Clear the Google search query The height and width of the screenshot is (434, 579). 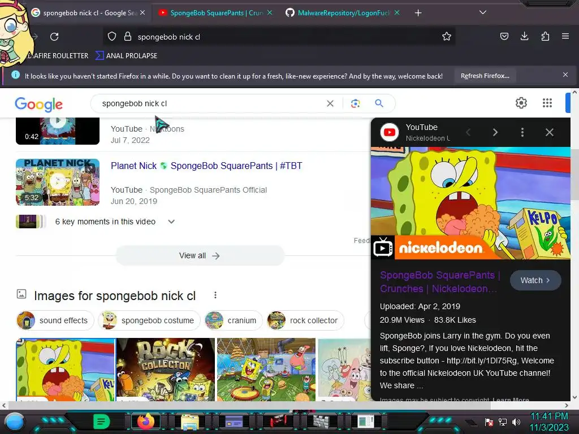[x=330, y=104]
